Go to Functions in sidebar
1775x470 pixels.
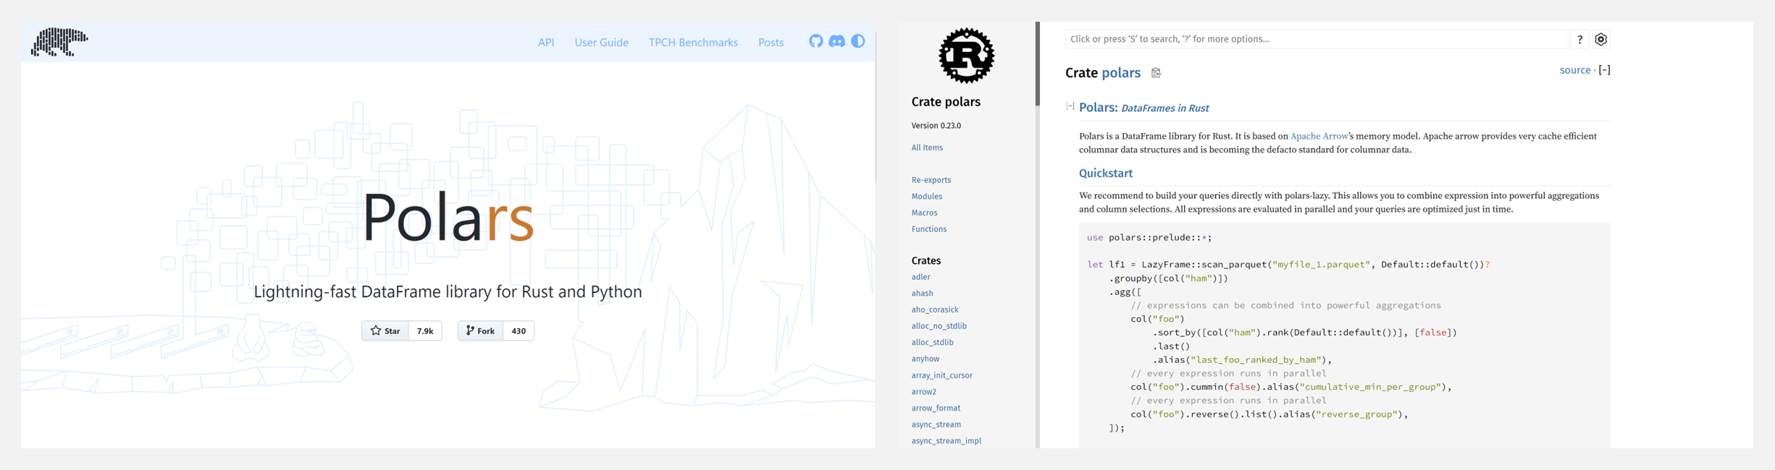(x=928, y=229)
